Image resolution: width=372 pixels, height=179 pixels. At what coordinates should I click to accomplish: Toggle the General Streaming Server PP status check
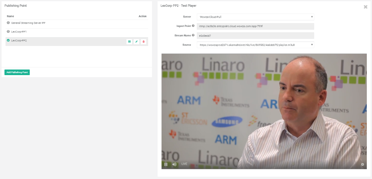click(8, 23)
